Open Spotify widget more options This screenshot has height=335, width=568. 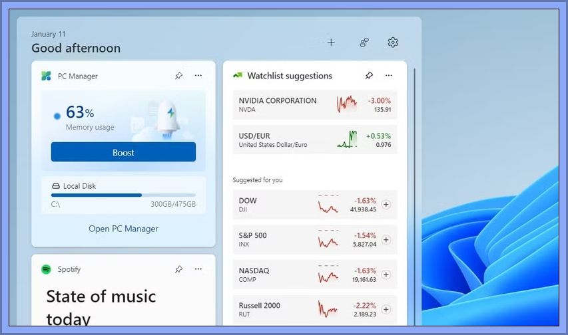coord(198,269)
